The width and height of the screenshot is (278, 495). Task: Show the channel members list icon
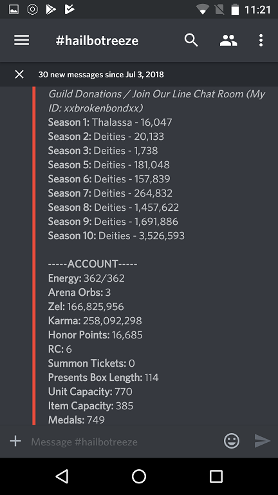[x=228, y=41]
